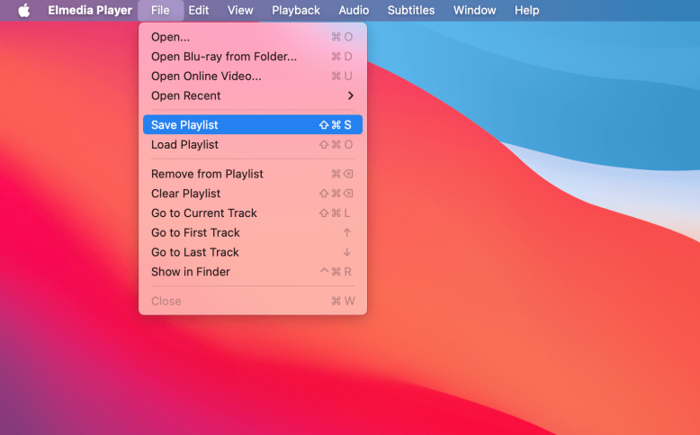Viewport: 700px width, 435px height.
Task: Open the Subtitles menu
Action: 410,10
